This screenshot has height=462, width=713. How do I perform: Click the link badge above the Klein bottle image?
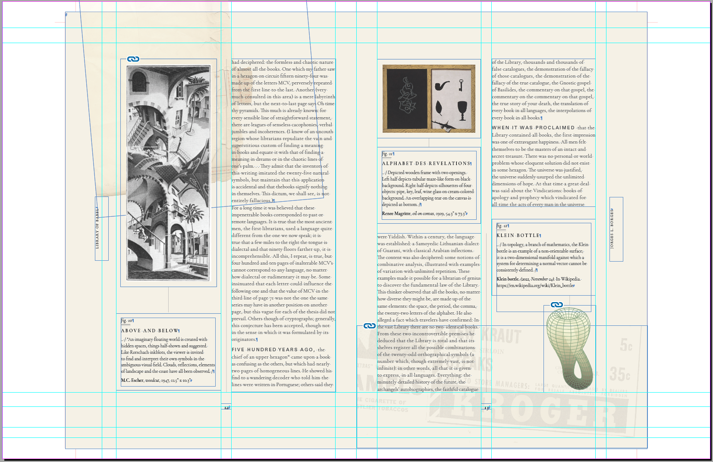[557, 305]
